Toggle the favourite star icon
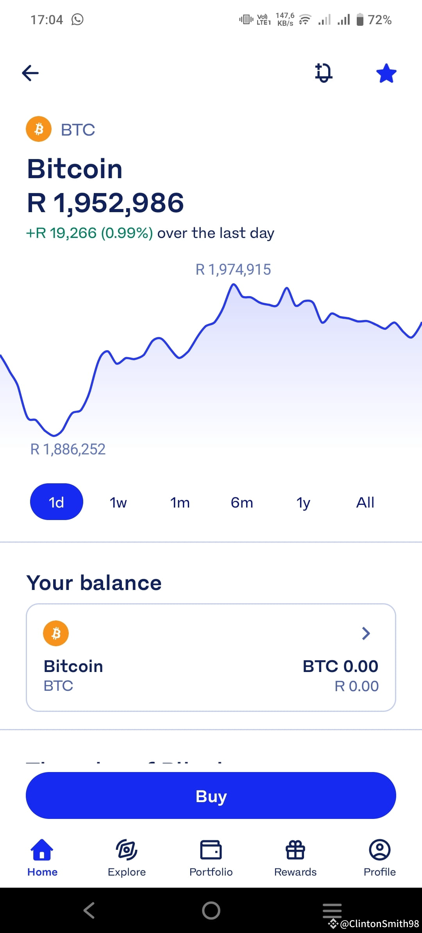422x933 pixels. (386, 73)
